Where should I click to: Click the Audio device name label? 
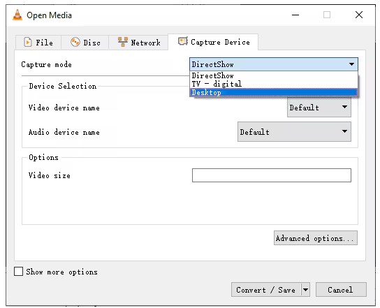point(64,132)
